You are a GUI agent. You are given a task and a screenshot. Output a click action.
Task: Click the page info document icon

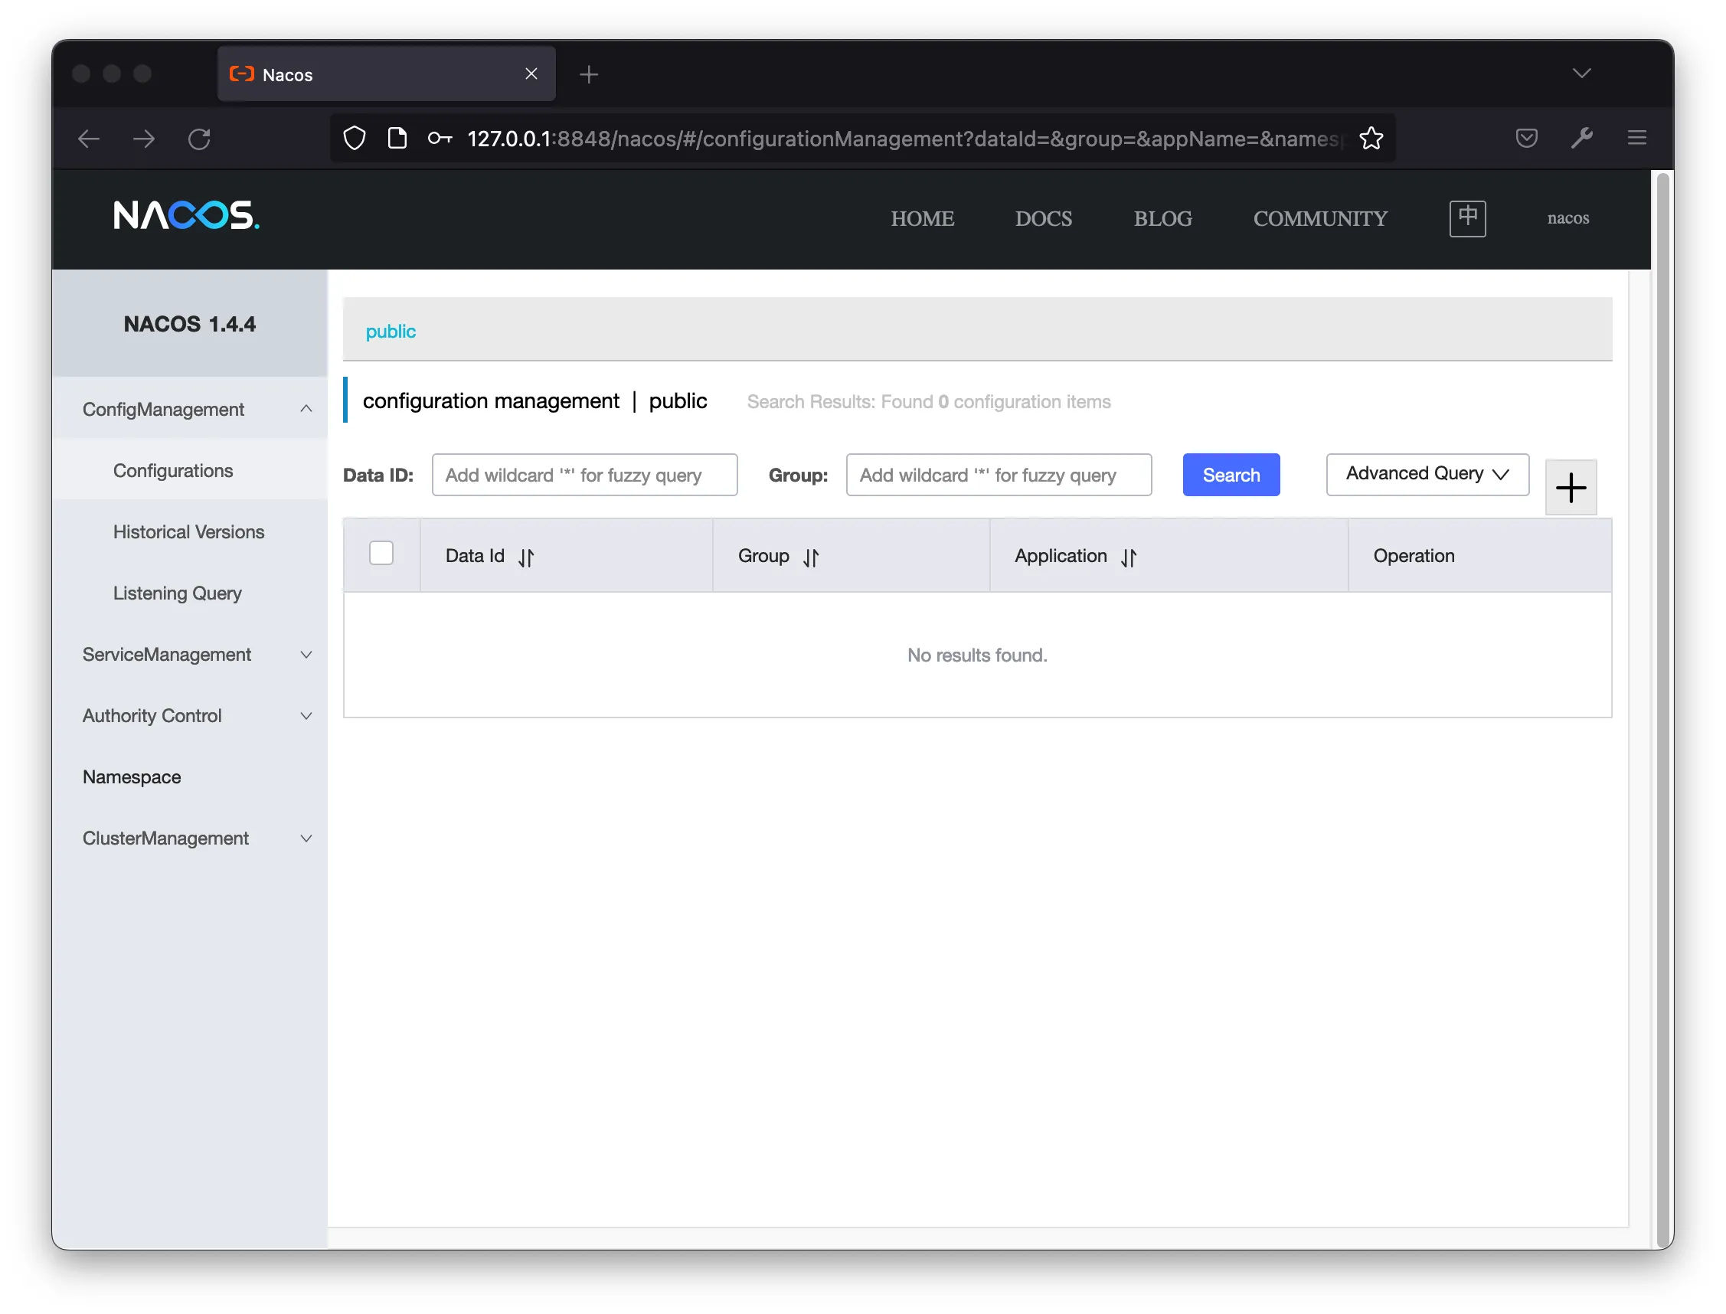tap(397, 139)
